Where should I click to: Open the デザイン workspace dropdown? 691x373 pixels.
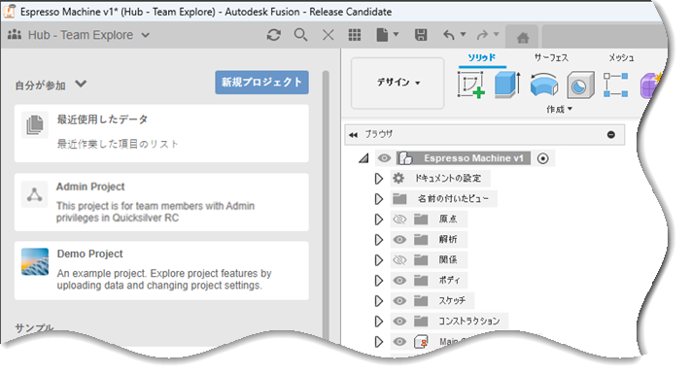coord(397,83)
